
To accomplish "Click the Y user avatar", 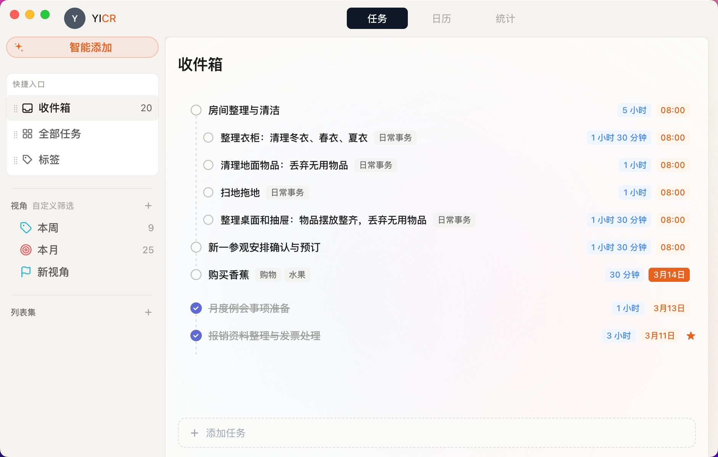I will pyautogui.click(x=75, y=18).
